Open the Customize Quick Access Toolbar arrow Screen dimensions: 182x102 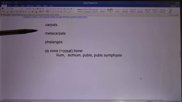[x=19, y=3]
